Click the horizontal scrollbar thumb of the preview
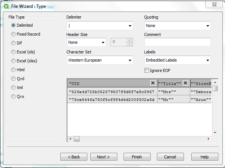Image resolution: width=225 pixels, height=168 pixels. (x=77, y=139)
